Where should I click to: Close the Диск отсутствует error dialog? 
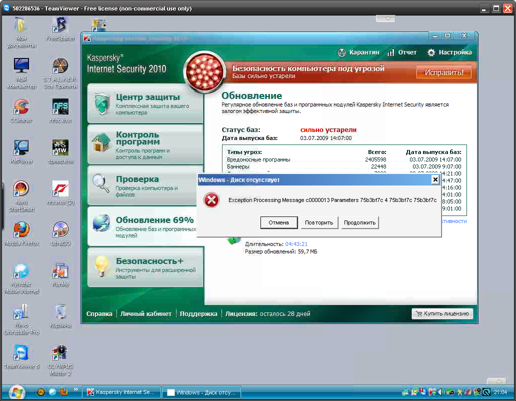435,179
